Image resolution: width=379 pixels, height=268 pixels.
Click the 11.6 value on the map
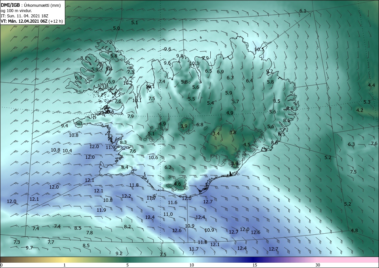(x=172, y=203)
